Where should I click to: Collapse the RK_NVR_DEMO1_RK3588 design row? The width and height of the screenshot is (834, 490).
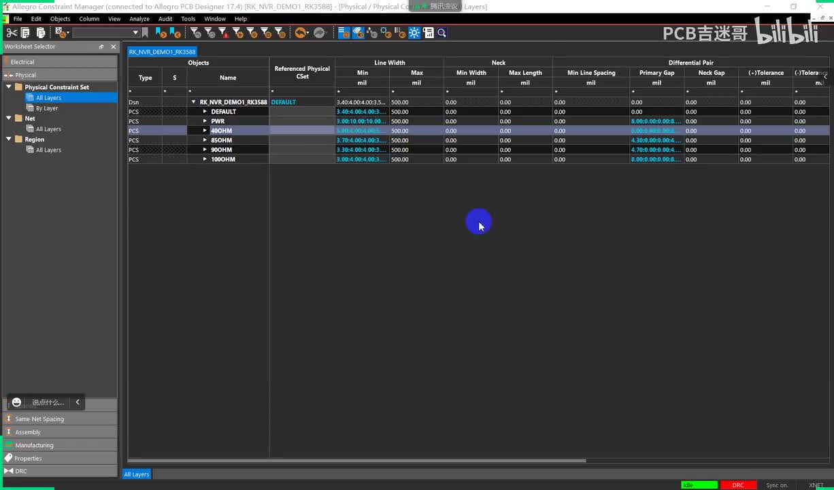[x=193, y=102]
